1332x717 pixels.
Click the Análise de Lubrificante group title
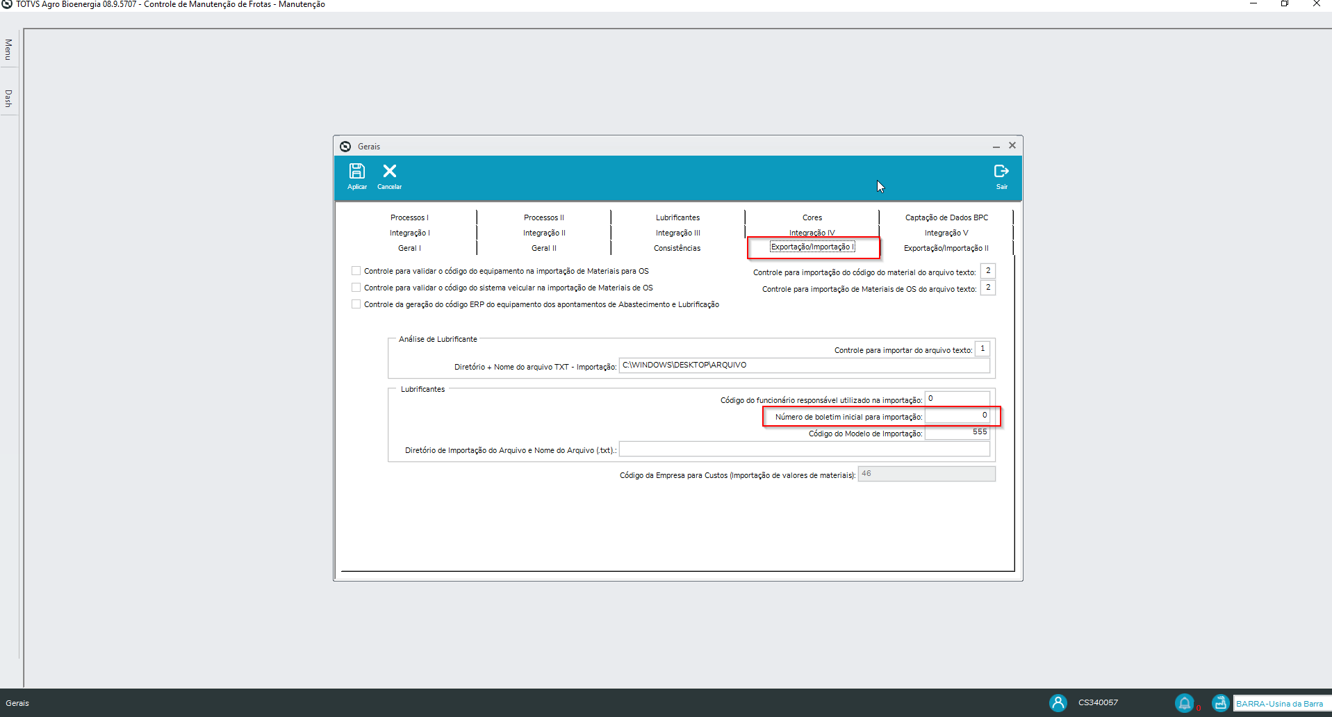[438, 339]
